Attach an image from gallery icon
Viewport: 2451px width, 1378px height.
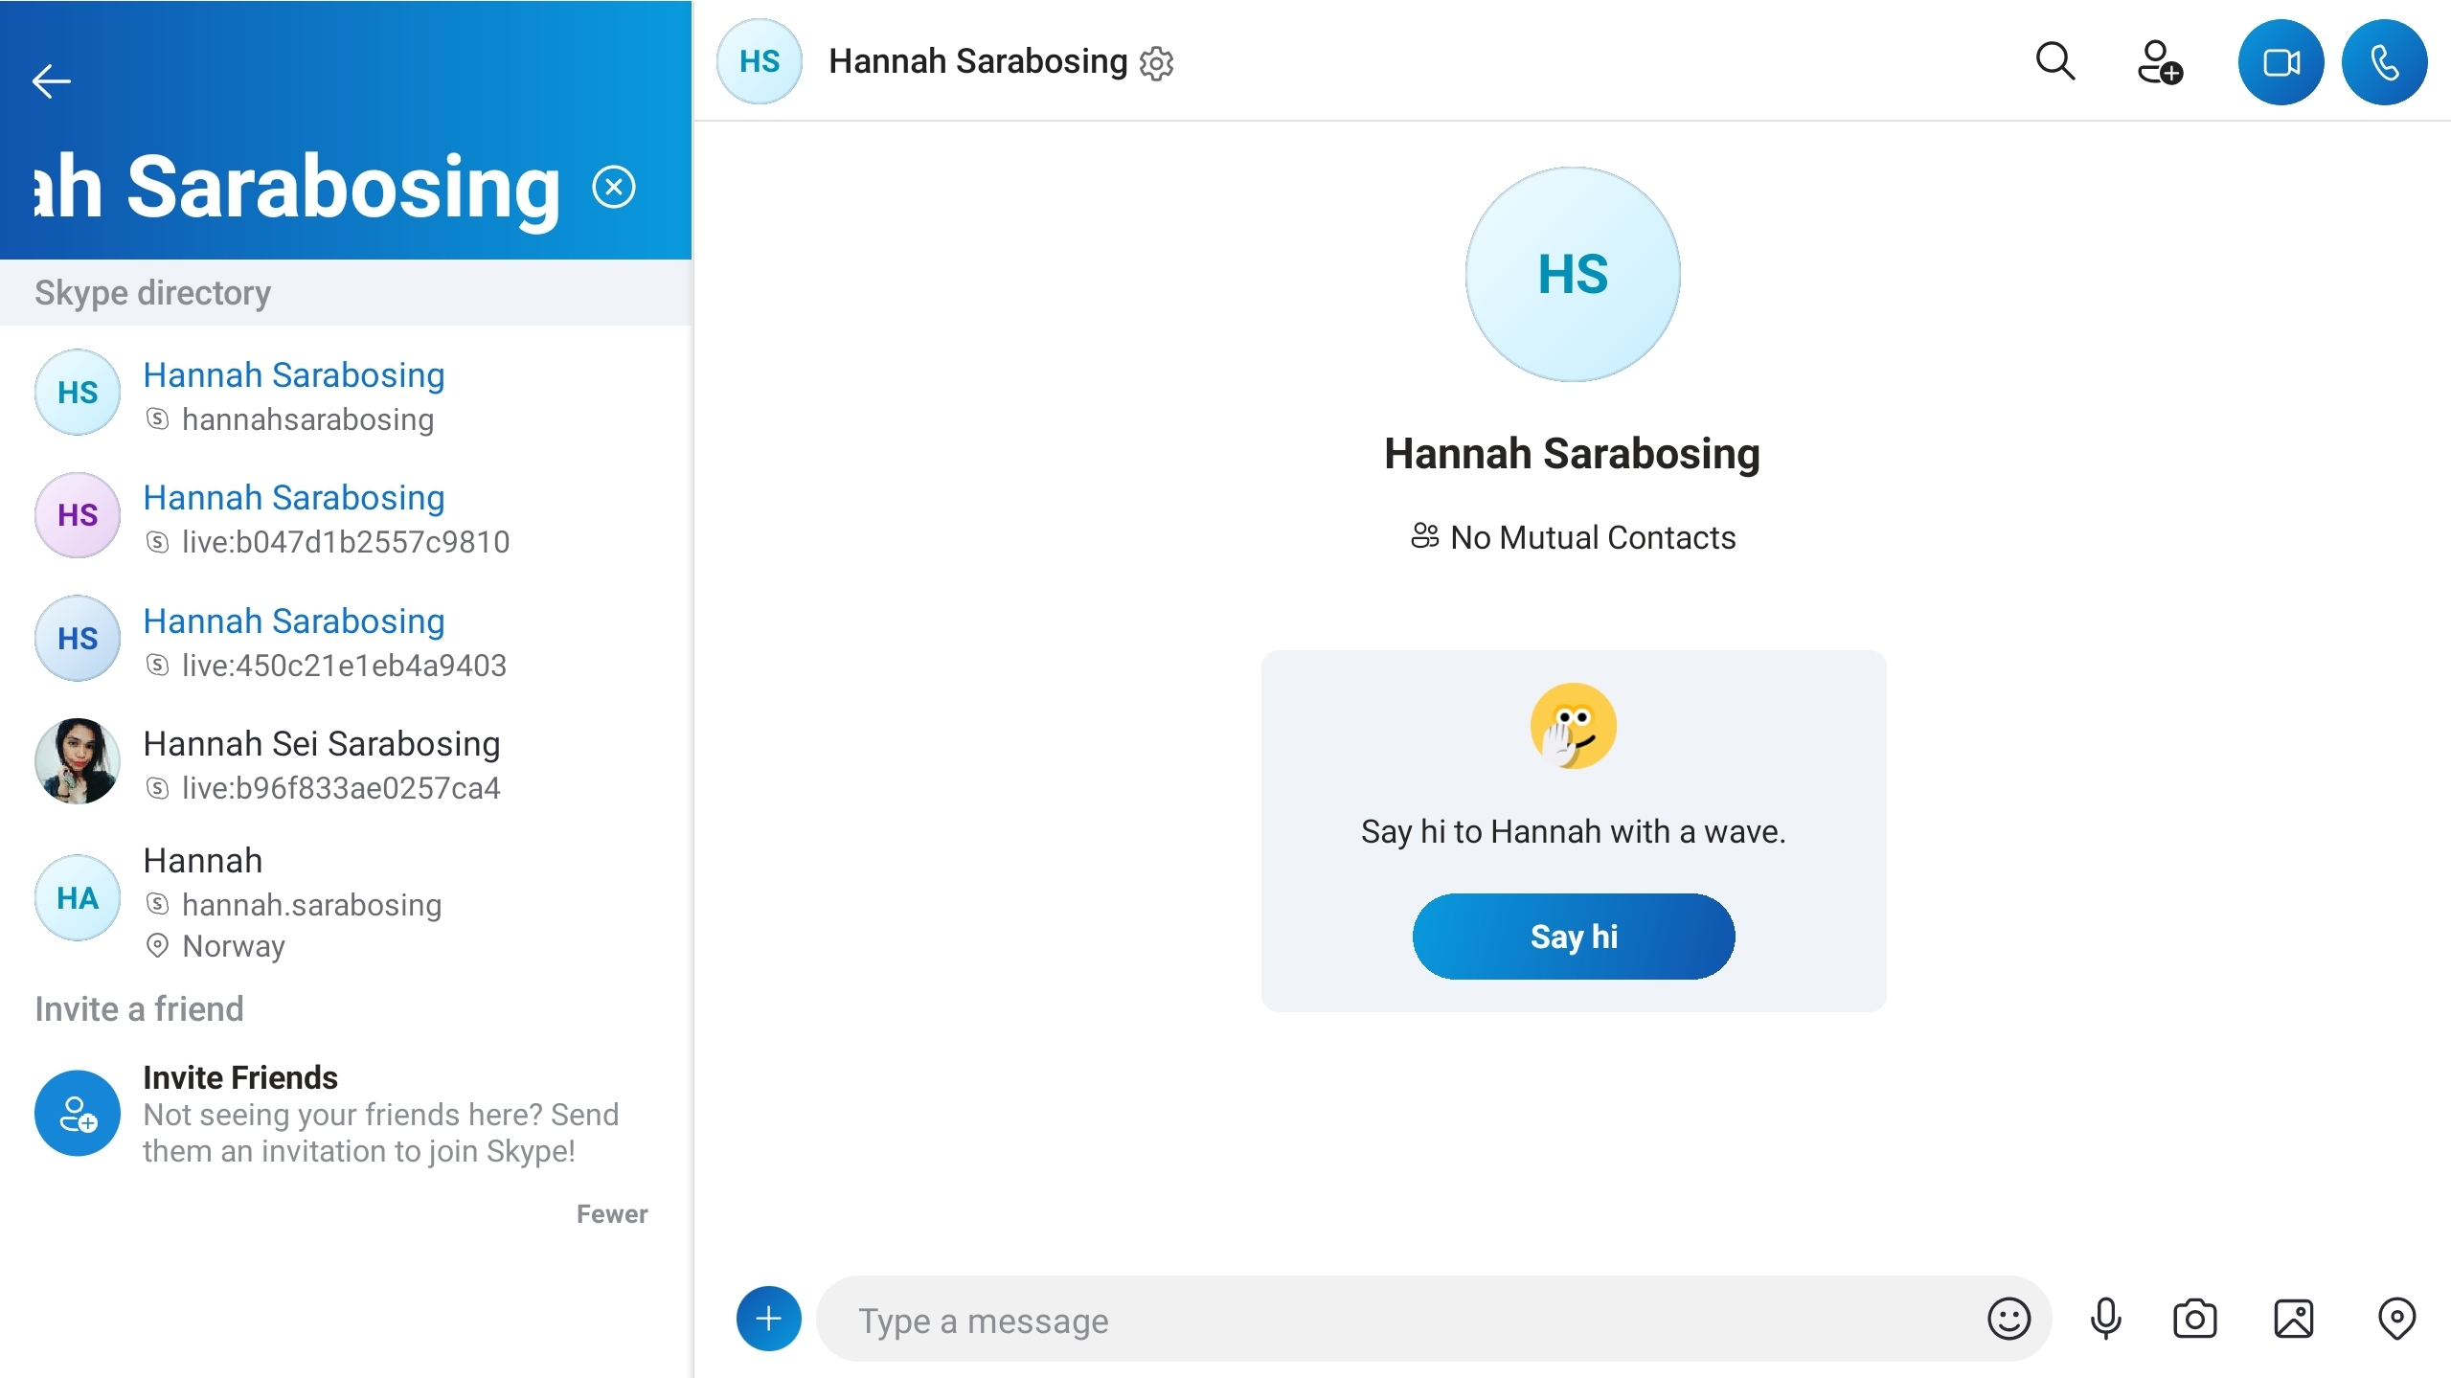[2294, 1319]
